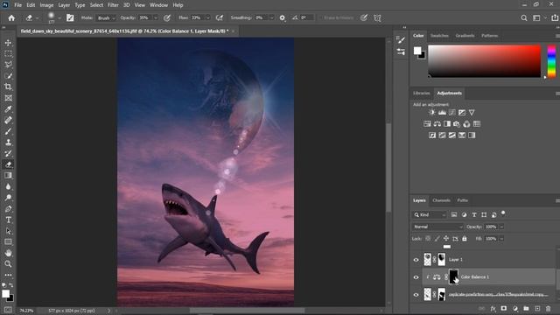
Task: Open layer Opacity slider arrow
Action: (501, 227)
